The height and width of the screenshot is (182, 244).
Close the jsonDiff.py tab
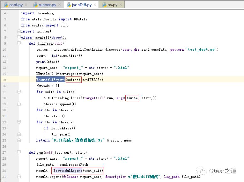[95, 5]
